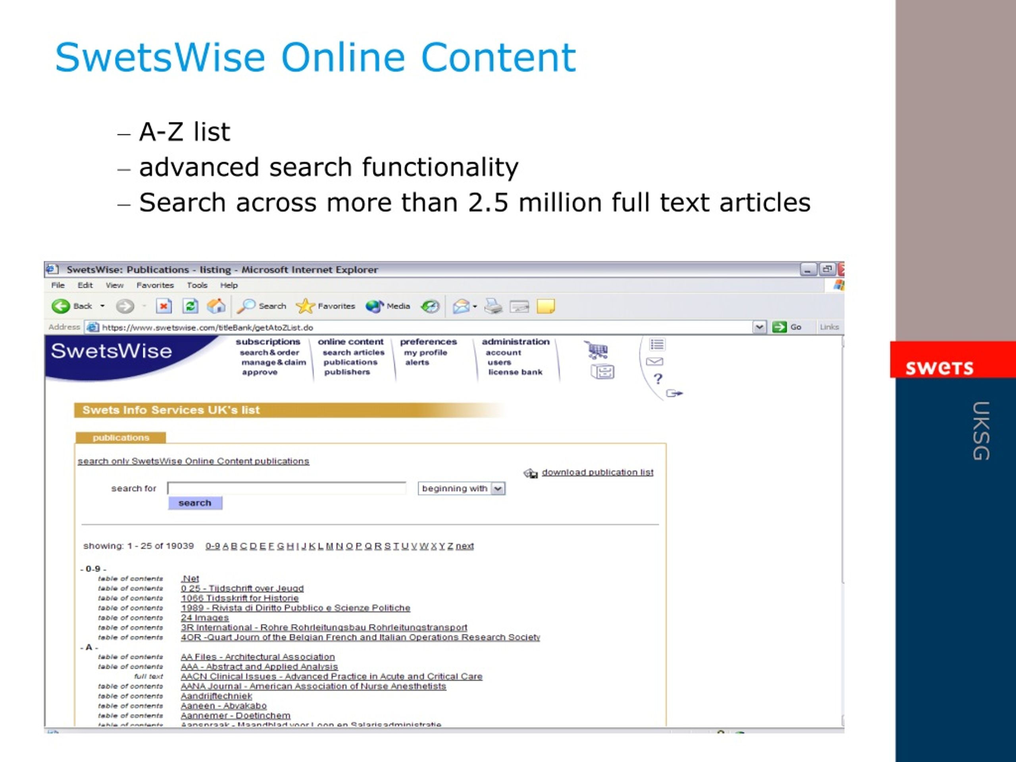
Task: Open 'my profile' under preferences
Action: (426, 352)
